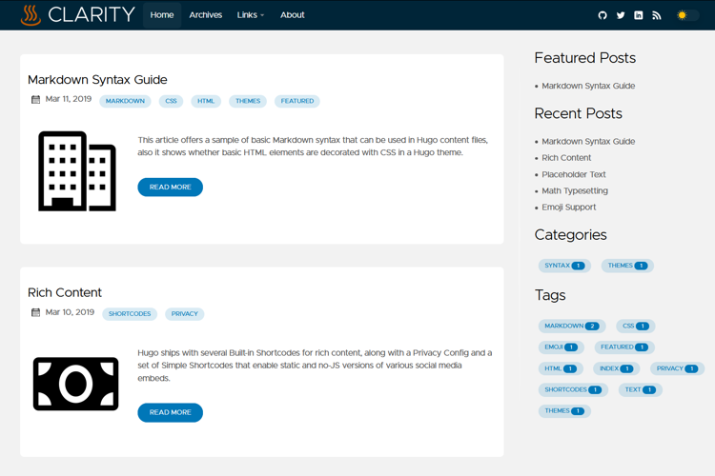Viewport: 715px width, 476px height.
Task: Toggle the light/dark theme switch
Action: point(686,15)
